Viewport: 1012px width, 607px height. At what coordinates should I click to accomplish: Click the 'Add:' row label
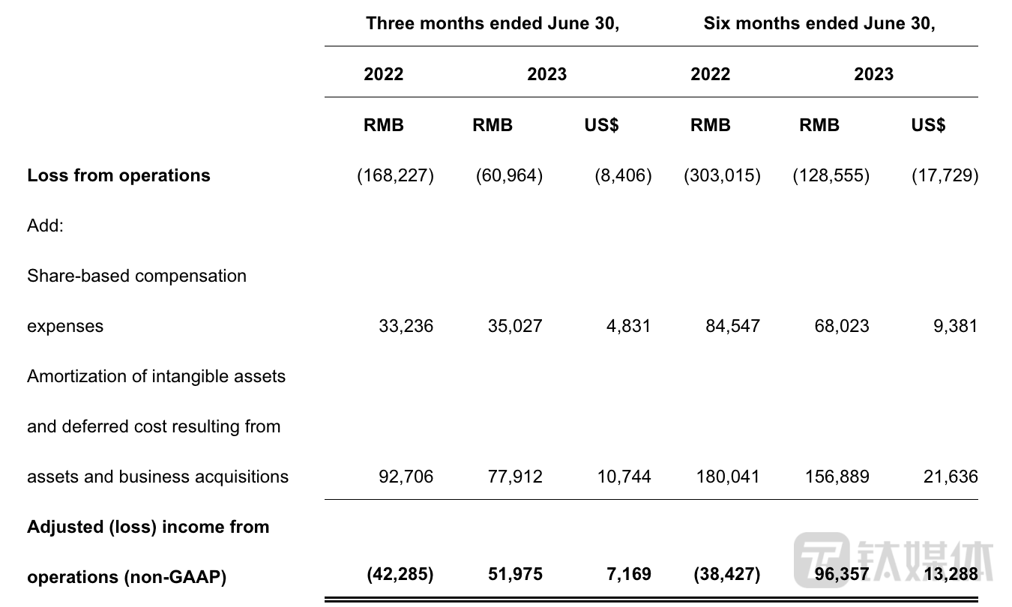point(45,226)
